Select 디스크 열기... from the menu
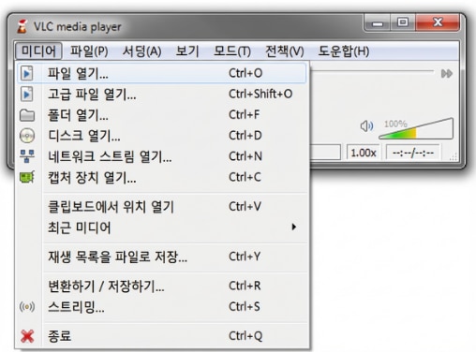The image size is (476, 352). coord(162,136)
